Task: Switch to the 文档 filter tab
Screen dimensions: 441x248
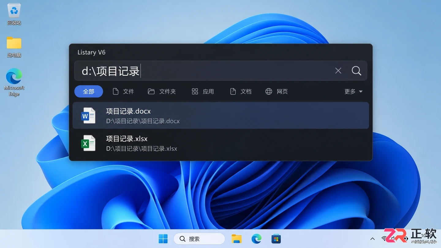Action: point(241,91)
